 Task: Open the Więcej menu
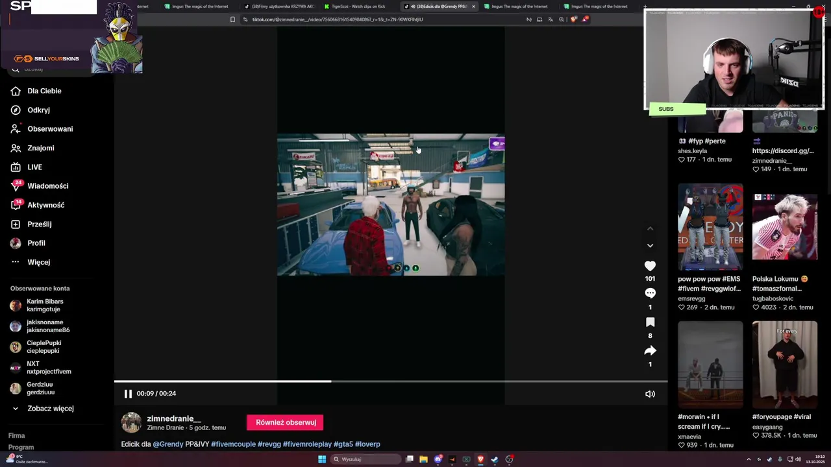30,262
